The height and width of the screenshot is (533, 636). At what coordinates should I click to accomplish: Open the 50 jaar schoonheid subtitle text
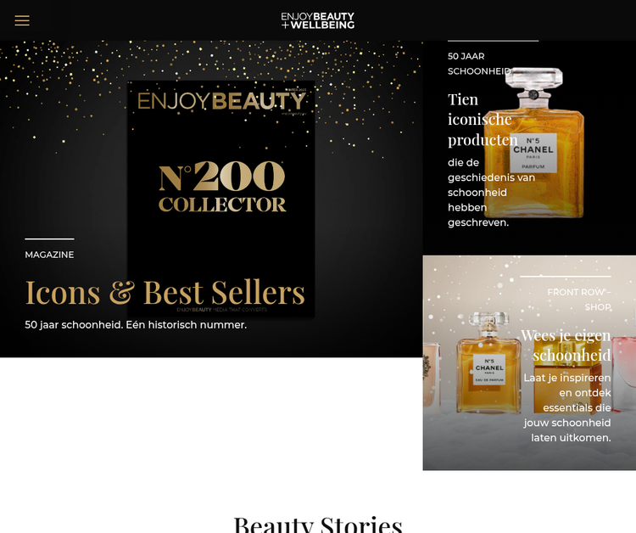(x=136, y=325)
